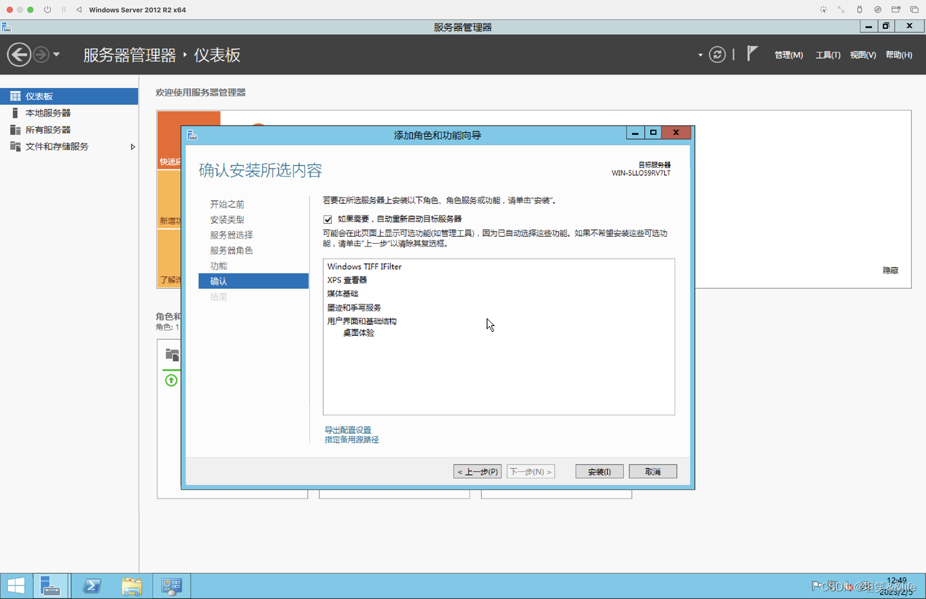
Task: Go to 服务器角色 wizard step
Action: 232,250
